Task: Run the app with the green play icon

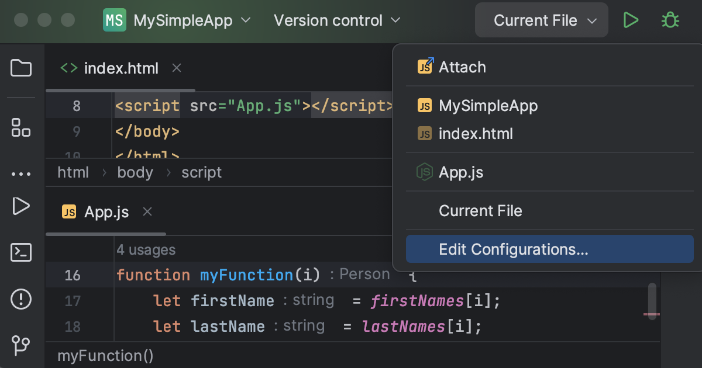Action: coord(631,19)
